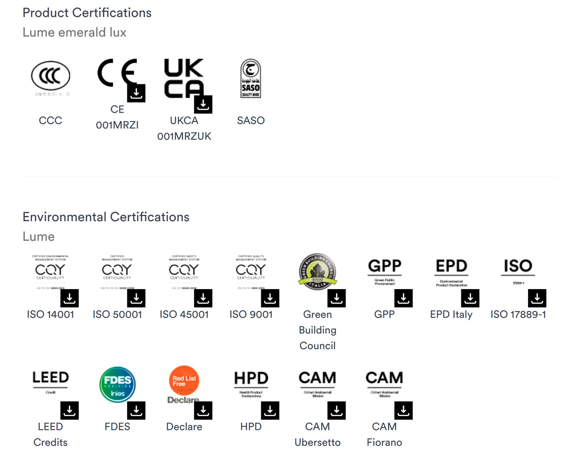Click the ISO 9001 label

tap(251, 315)
